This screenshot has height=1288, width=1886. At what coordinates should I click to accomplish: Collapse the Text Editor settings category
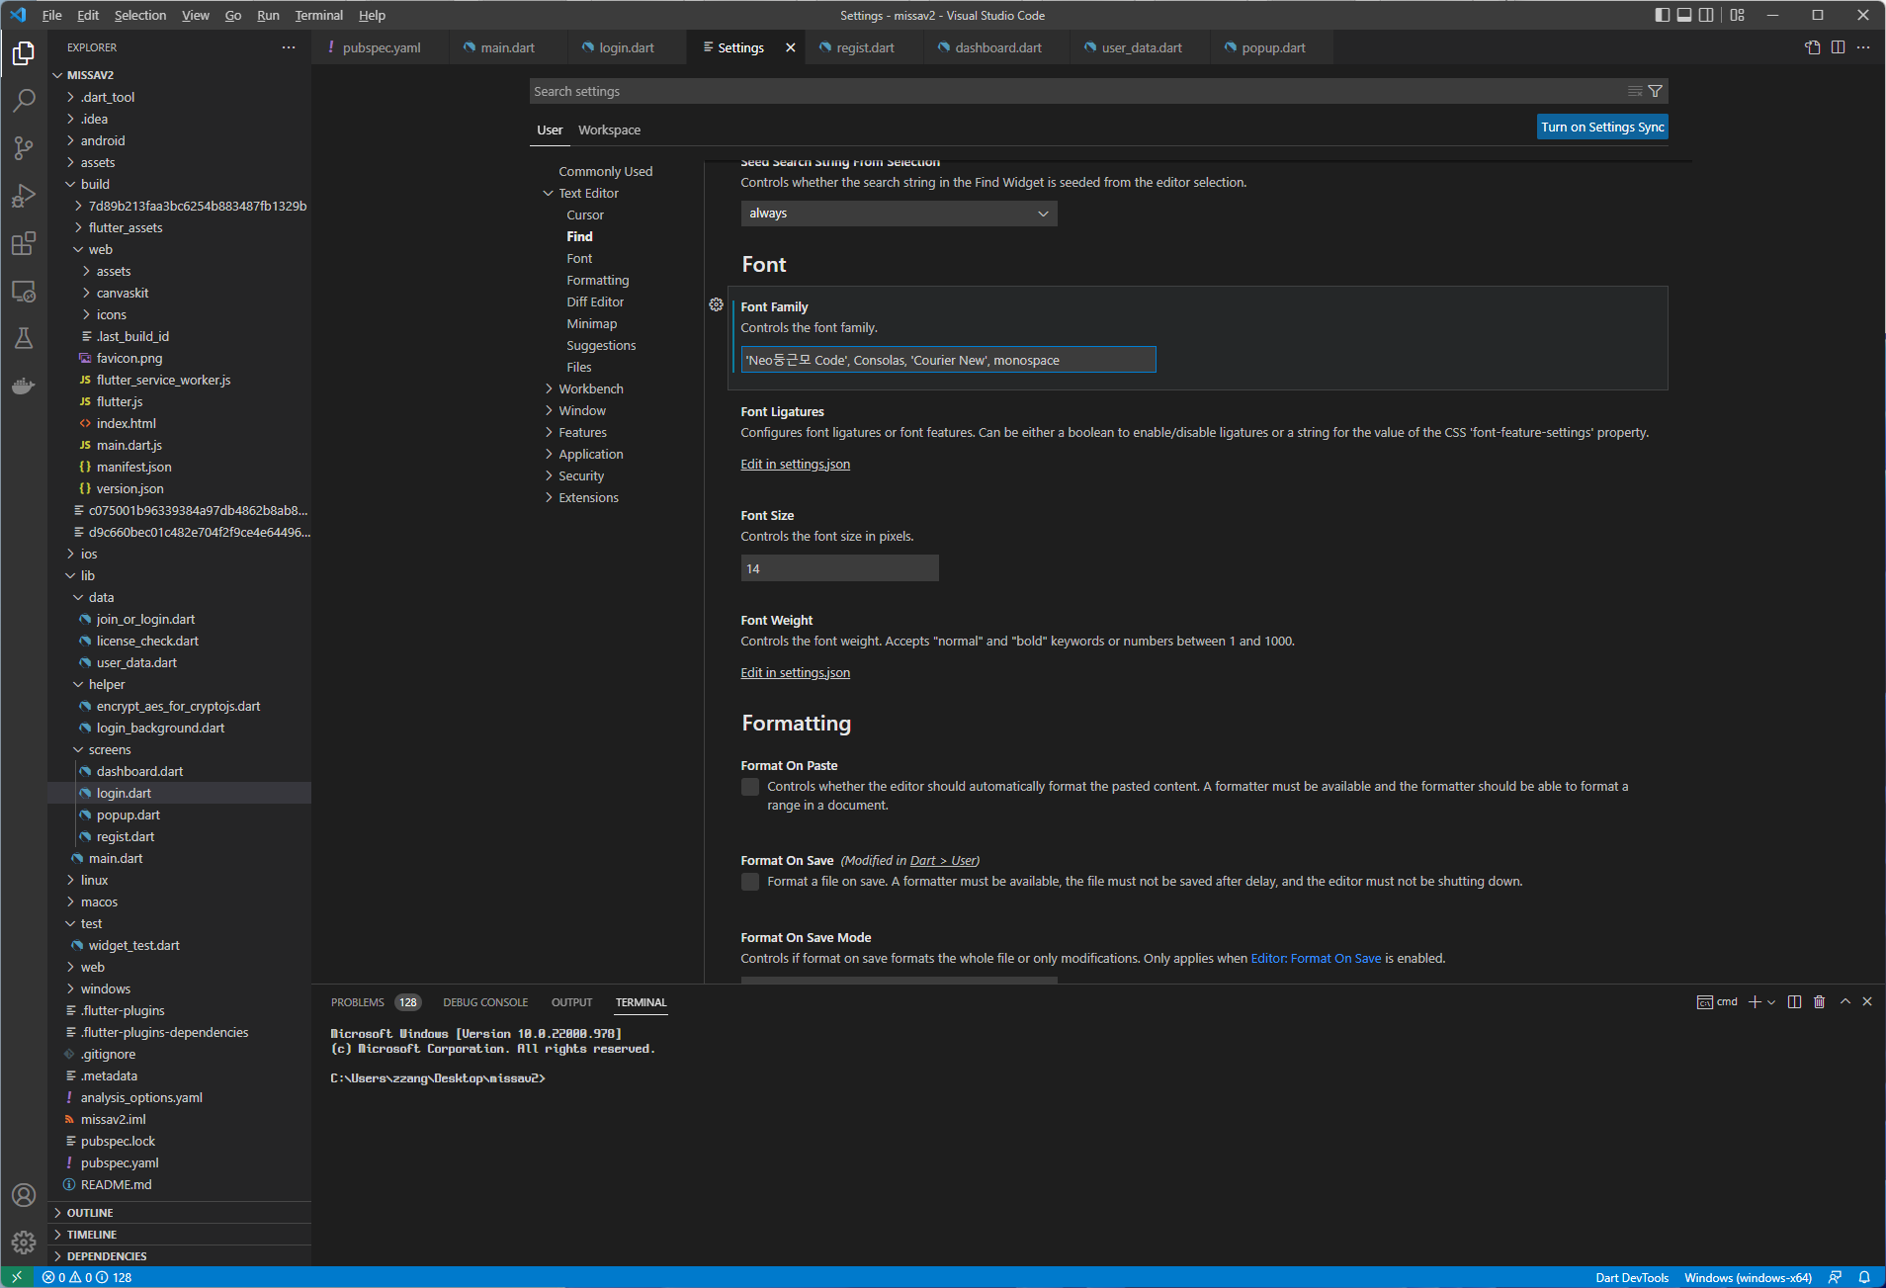(x=588, y=193)
